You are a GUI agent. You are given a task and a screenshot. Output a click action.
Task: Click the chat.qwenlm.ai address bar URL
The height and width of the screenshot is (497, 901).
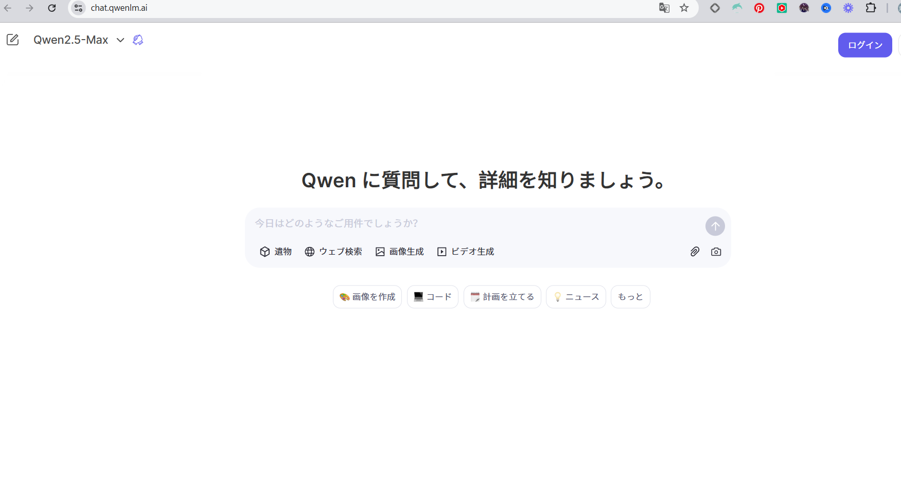point(119,8)
